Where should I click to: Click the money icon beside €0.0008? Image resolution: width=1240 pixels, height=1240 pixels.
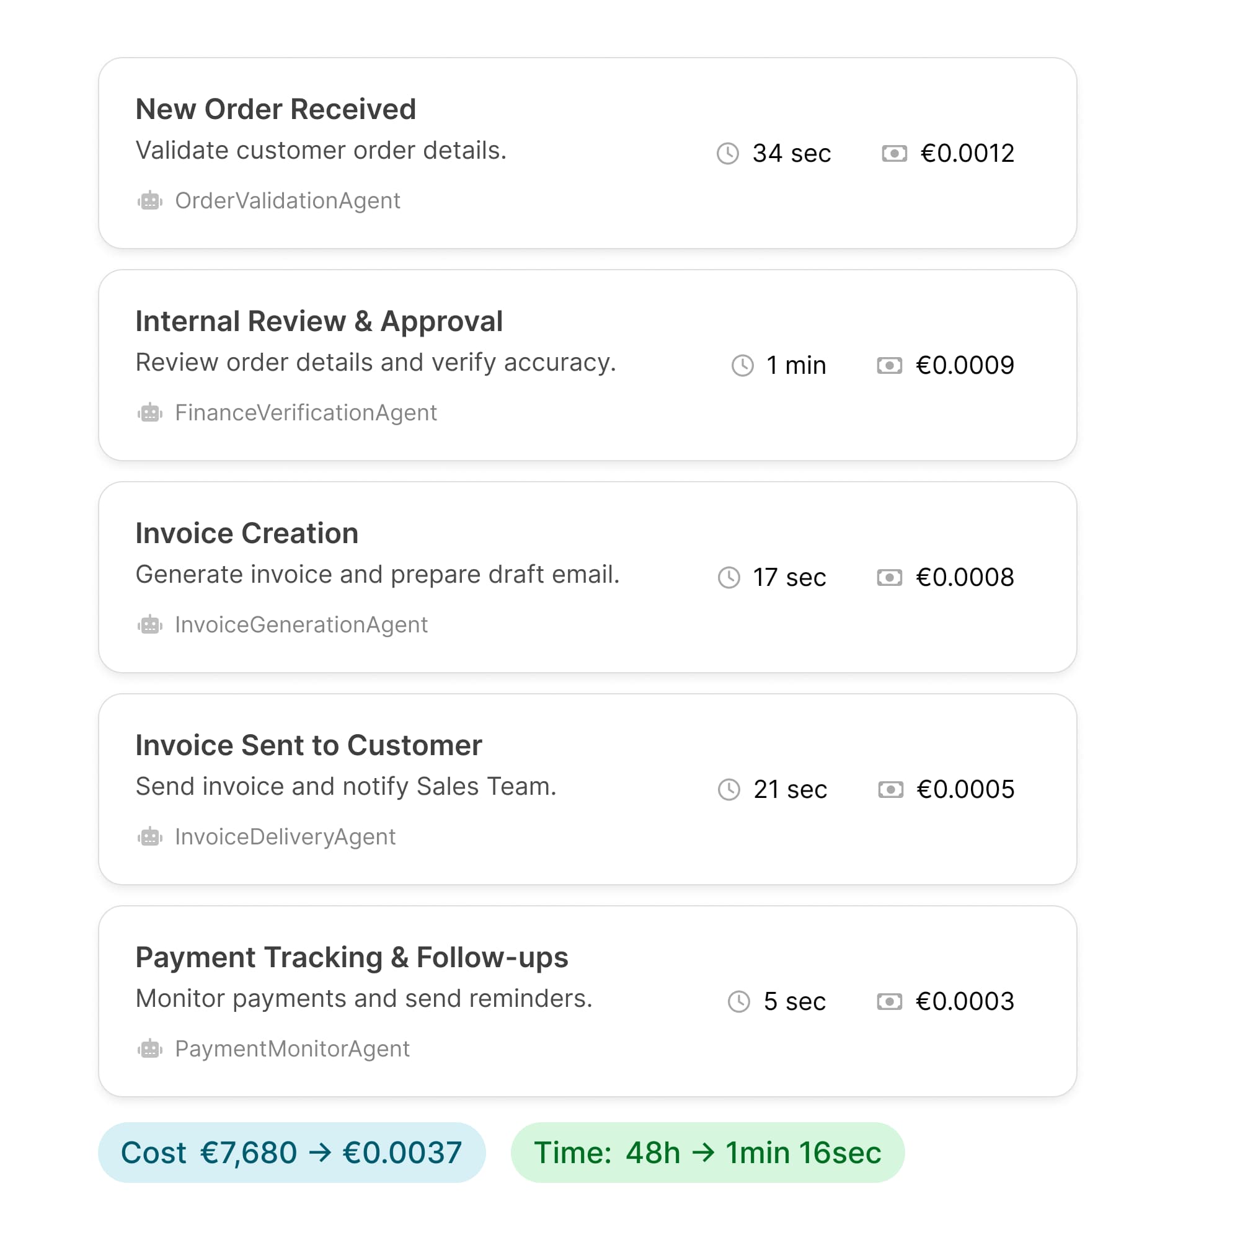click(x=889, y=578)
